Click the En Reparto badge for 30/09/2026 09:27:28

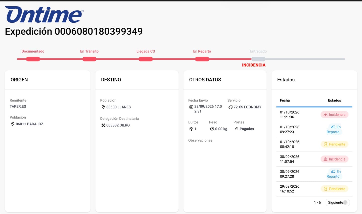pos(334,174)
